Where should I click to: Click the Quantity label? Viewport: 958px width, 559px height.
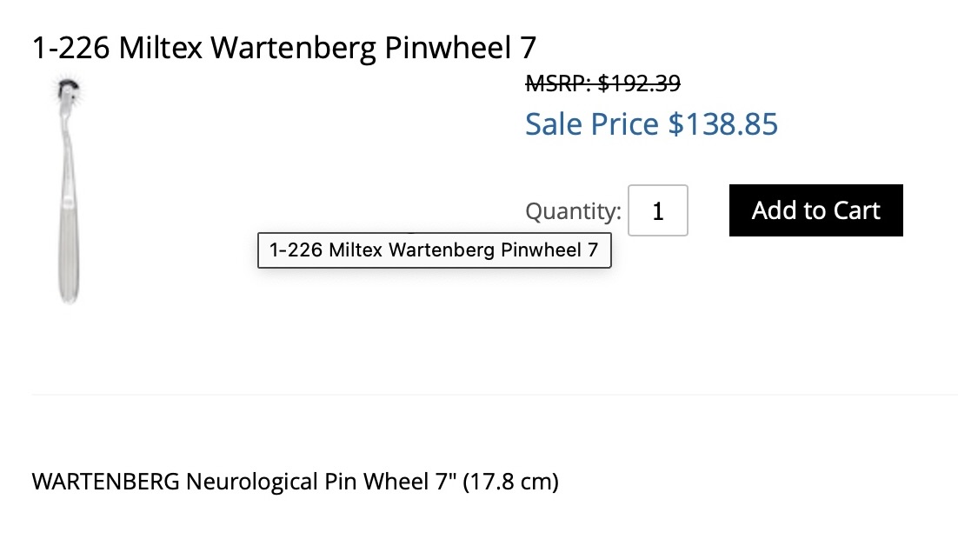(573, 211)
